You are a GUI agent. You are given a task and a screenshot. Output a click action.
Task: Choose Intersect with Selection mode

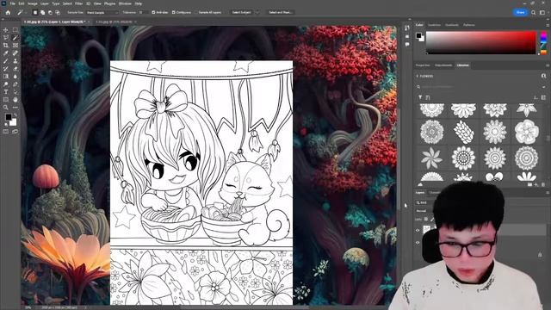coord(58,12)
